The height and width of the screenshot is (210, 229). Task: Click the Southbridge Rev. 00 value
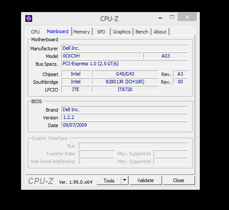[181, 82]
